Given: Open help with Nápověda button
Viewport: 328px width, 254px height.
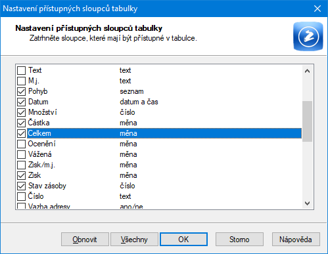Looking at the screenshot, I should pyautogui.click(x=296, y=240).
